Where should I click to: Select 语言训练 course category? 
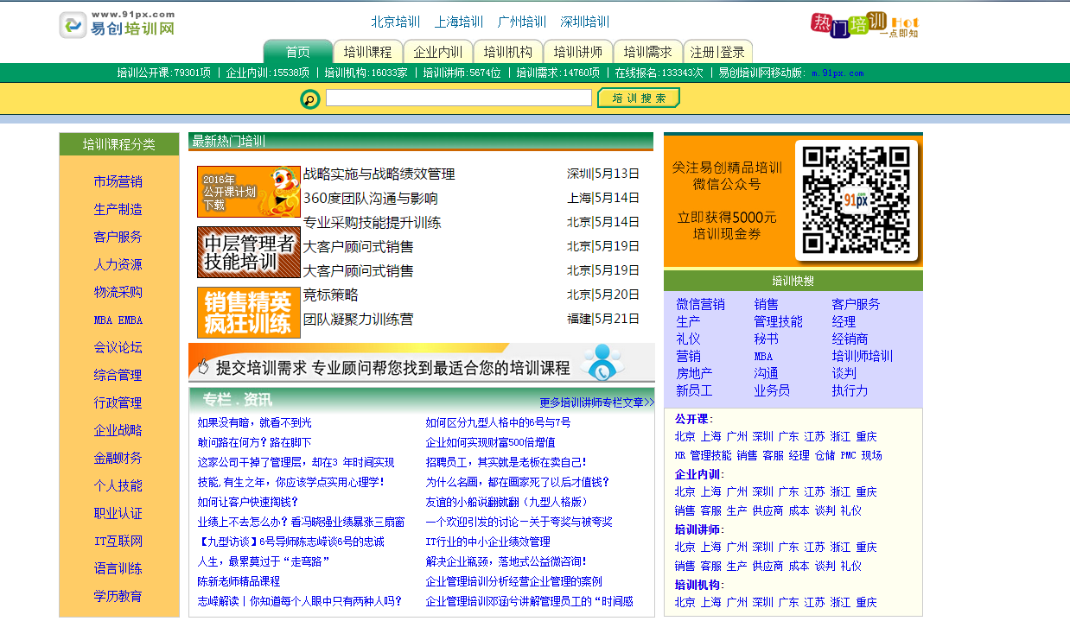tap(118, 568)
